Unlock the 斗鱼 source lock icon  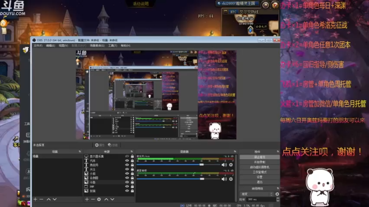tap(132, 182)
